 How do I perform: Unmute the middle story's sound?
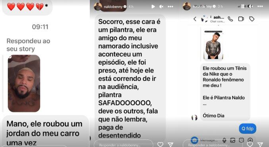161,7
